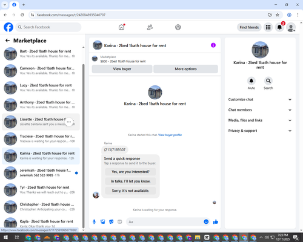Open Bart conversation in list
Screen dimensions: 303x242
pyautogui.click(x=41, y=54)
